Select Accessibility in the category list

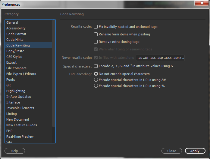(x=16, y=28)
